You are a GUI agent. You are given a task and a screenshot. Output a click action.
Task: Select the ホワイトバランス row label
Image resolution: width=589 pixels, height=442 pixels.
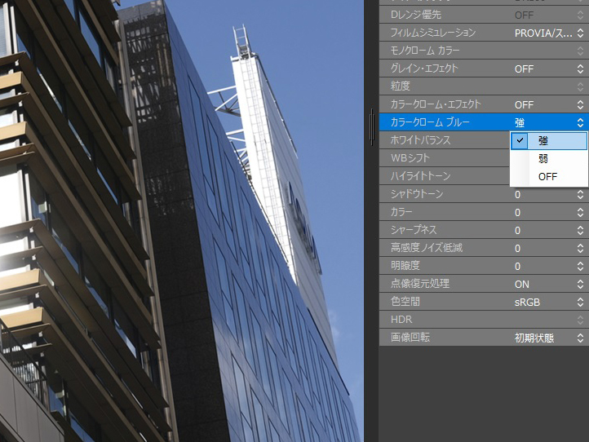click(420, 140)
